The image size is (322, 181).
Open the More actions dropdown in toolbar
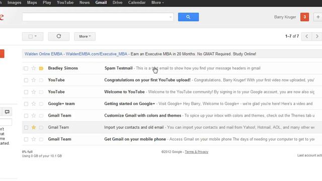click(x=85, y=36)
